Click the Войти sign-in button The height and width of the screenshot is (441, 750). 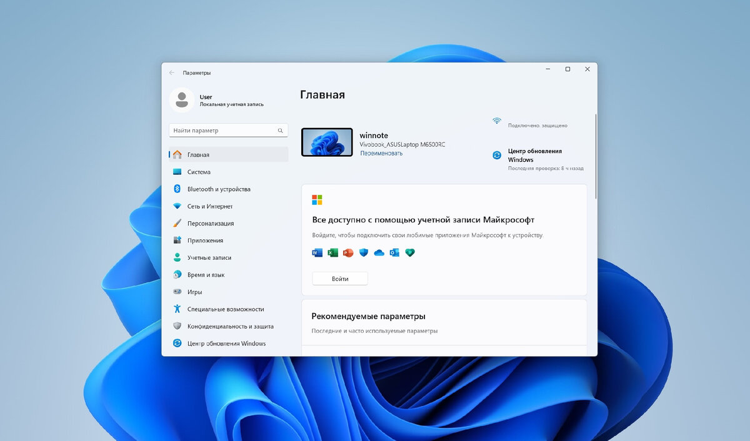[x=340, y=279]
